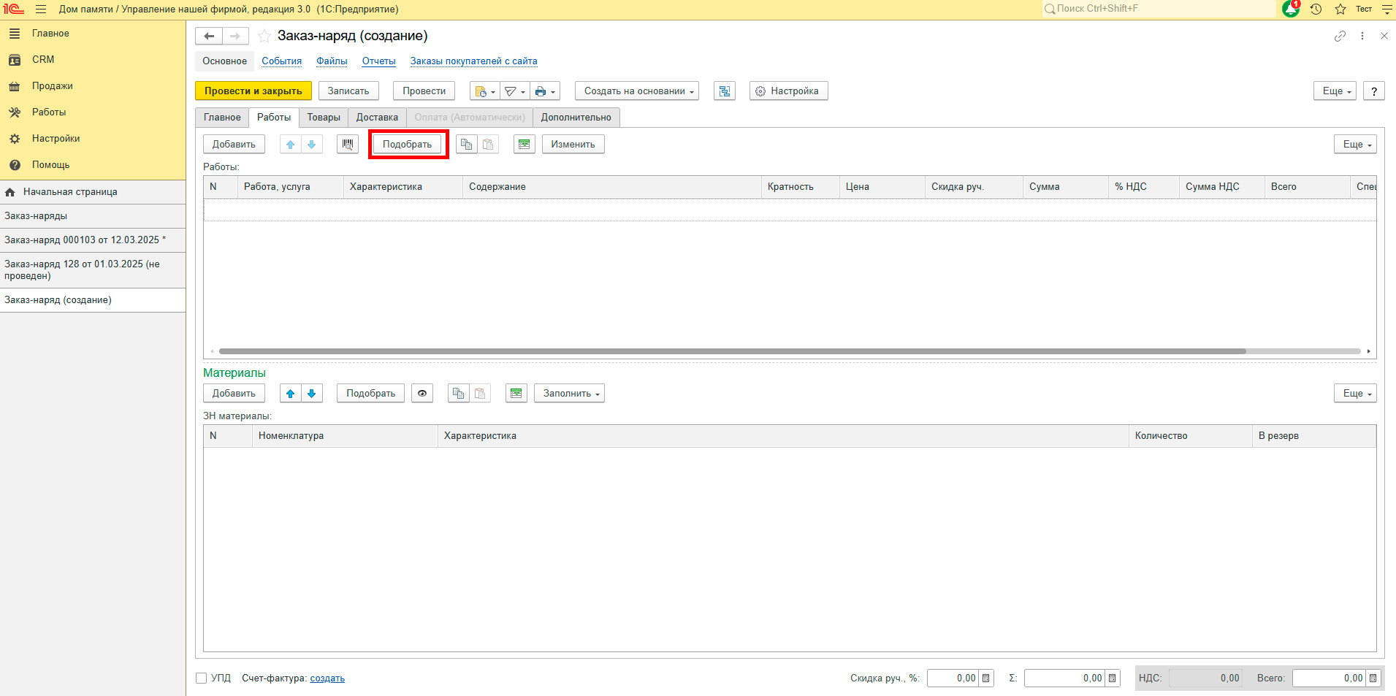Open the Доставка tab

click(377, 118)
